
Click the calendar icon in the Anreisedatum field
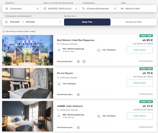pos(6,22)
